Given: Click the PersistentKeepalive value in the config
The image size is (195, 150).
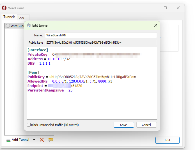Looking at the screenshot, I should [x=70, y=90].
